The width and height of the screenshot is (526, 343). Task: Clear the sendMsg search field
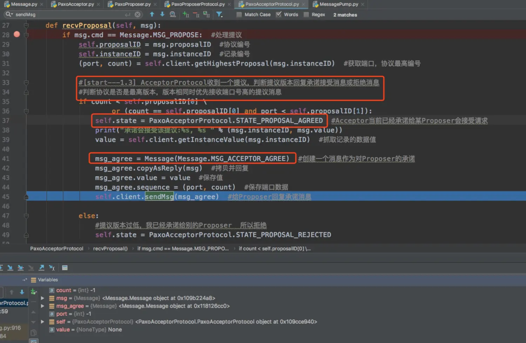138,14
